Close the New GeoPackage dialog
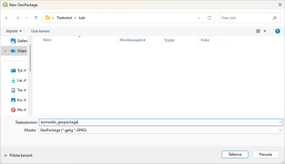 pyautogui.click(x=280, y=5)
